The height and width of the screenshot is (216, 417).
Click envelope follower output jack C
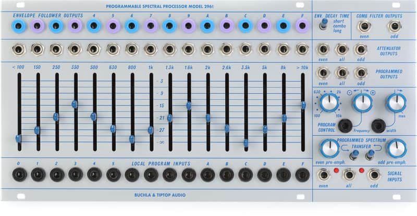pyautogui.click(x=245, y=26)
